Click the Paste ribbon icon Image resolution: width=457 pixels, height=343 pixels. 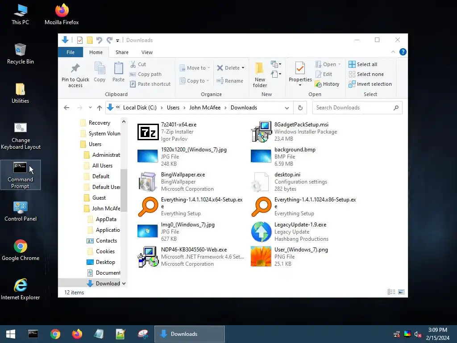118,68
